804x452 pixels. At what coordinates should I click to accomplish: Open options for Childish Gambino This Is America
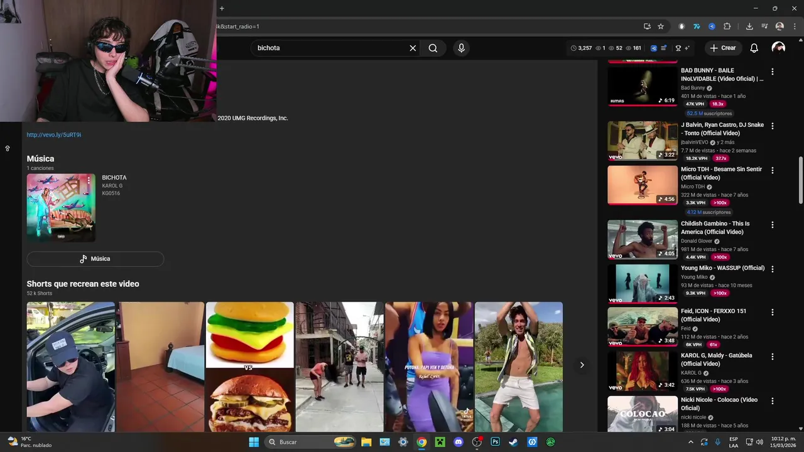[773, 225]
